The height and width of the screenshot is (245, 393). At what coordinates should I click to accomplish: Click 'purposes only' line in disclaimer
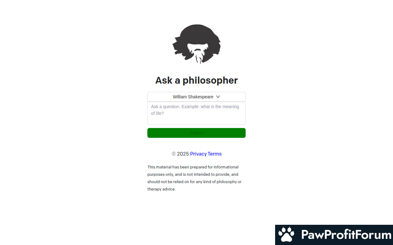pos(193,175)
